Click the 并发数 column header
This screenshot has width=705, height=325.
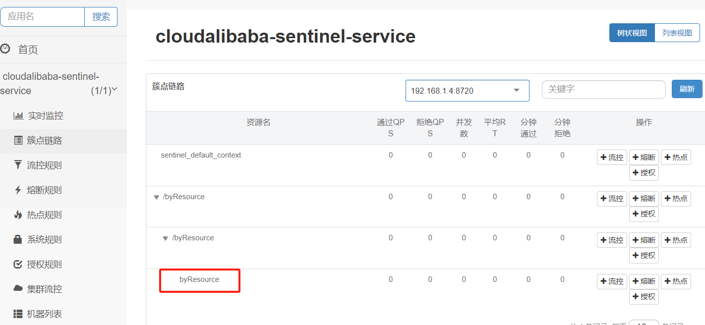tap(464, 128)
